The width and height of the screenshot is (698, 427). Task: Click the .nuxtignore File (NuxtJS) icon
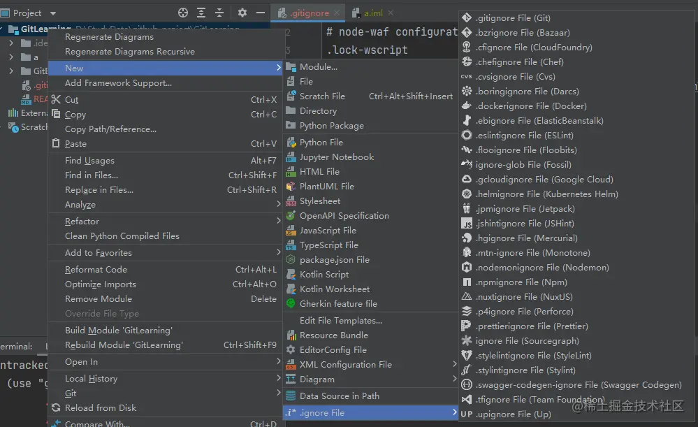467,297
